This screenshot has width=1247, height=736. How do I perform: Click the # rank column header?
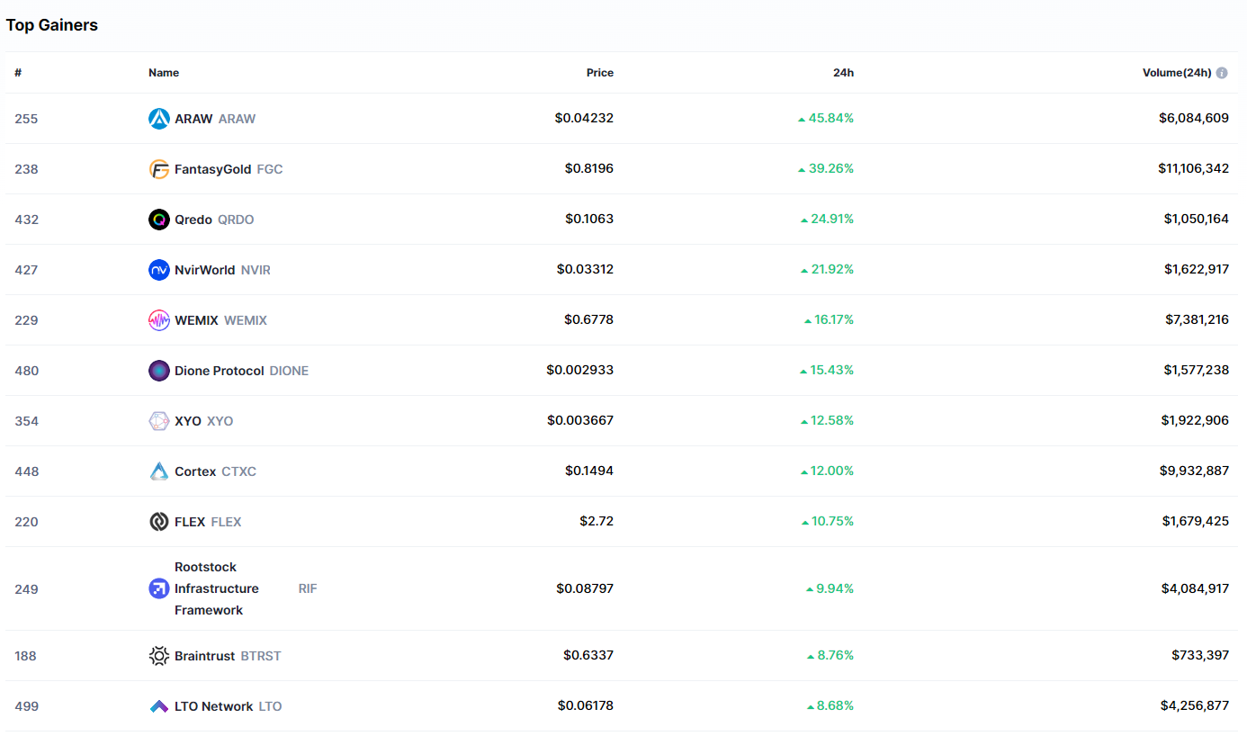click(18, 73)
